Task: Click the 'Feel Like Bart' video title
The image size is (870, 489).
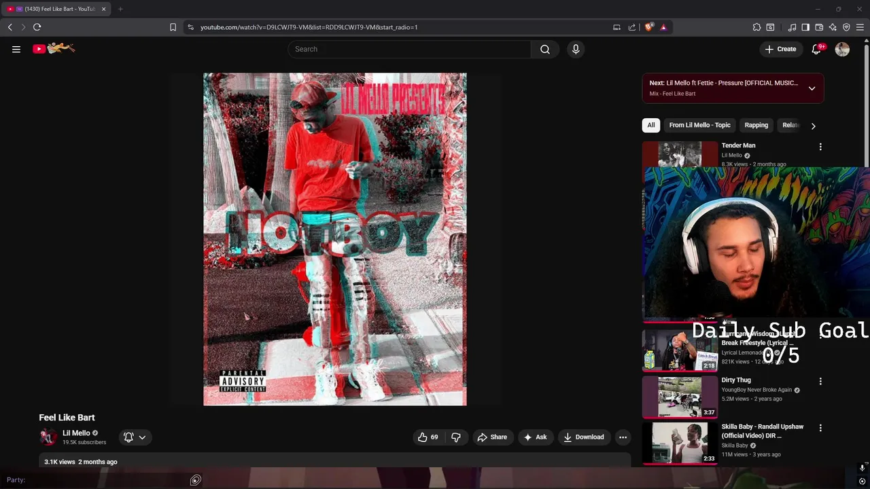Action: (x=67, y=418)
